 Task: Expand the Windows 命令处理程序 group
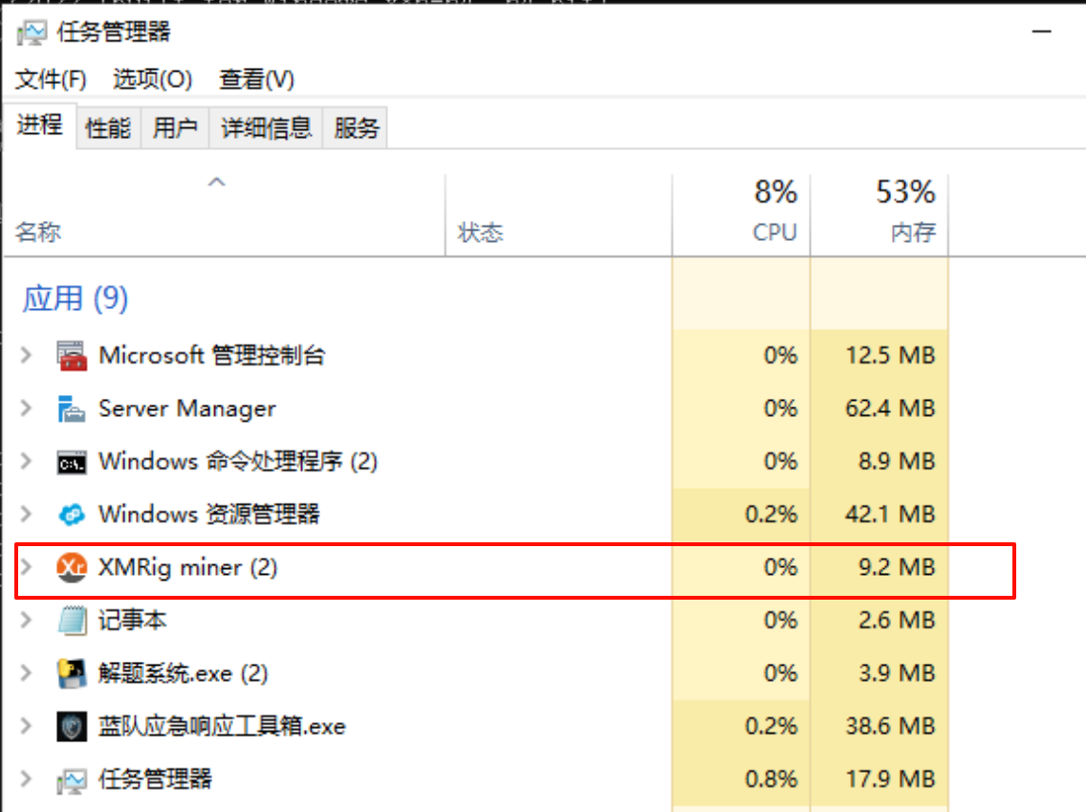pyautogui.click(x=28, y=463)
